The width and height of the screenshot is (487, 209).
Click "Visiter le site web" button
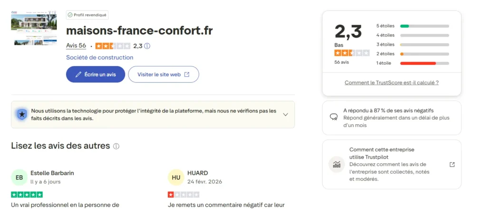tap(163, 74)
